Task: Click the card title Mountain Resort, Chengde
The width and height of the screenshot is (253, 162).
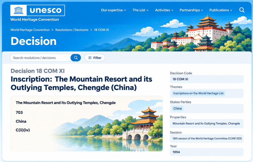Action: click(66, 103)
